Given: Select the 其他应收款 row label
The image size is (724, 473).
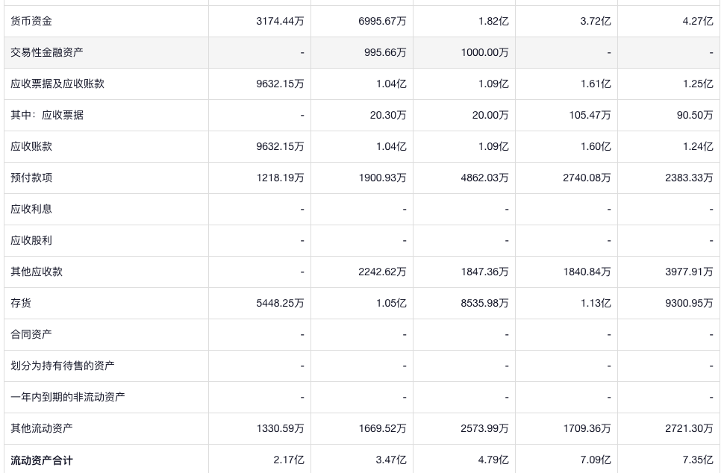Looking at the screenshot, I should tap(37, 272).
